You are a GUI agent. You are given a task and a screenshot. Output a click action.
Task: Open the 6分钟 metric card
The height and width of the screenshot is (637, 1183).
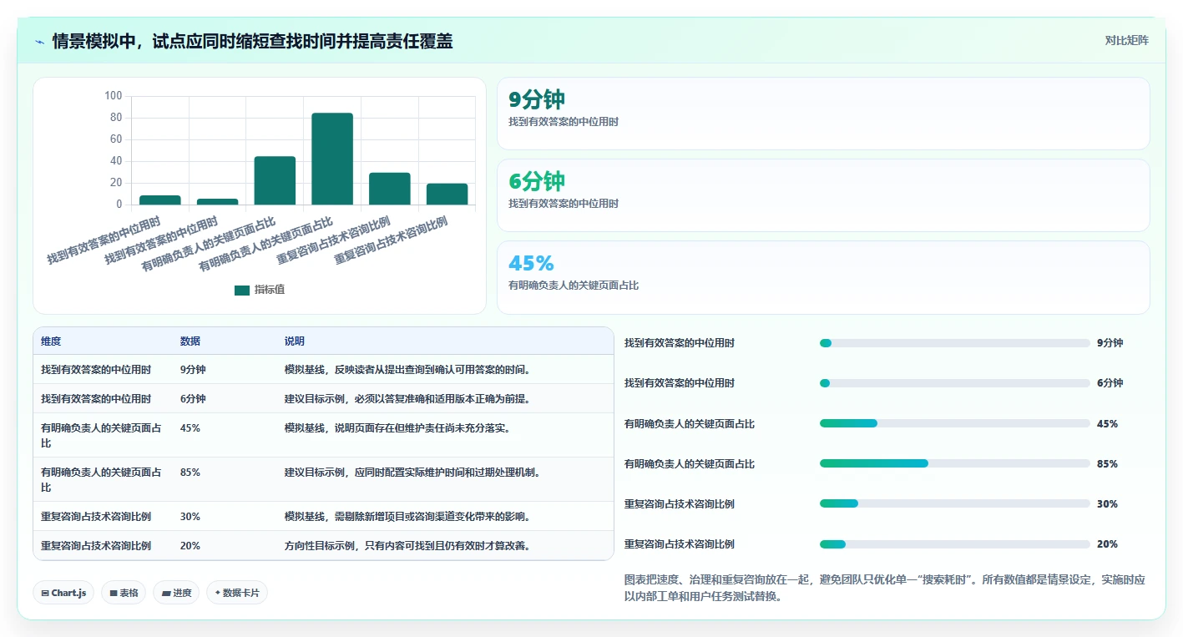(823, 195)
